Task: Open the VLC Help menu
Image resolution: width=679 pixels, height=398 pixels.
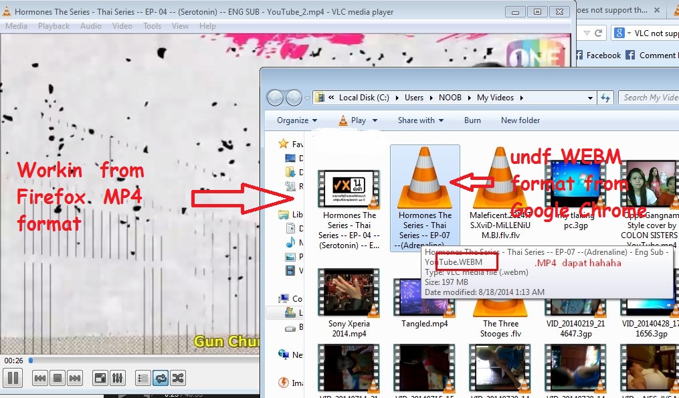Action: click(207, 26)
